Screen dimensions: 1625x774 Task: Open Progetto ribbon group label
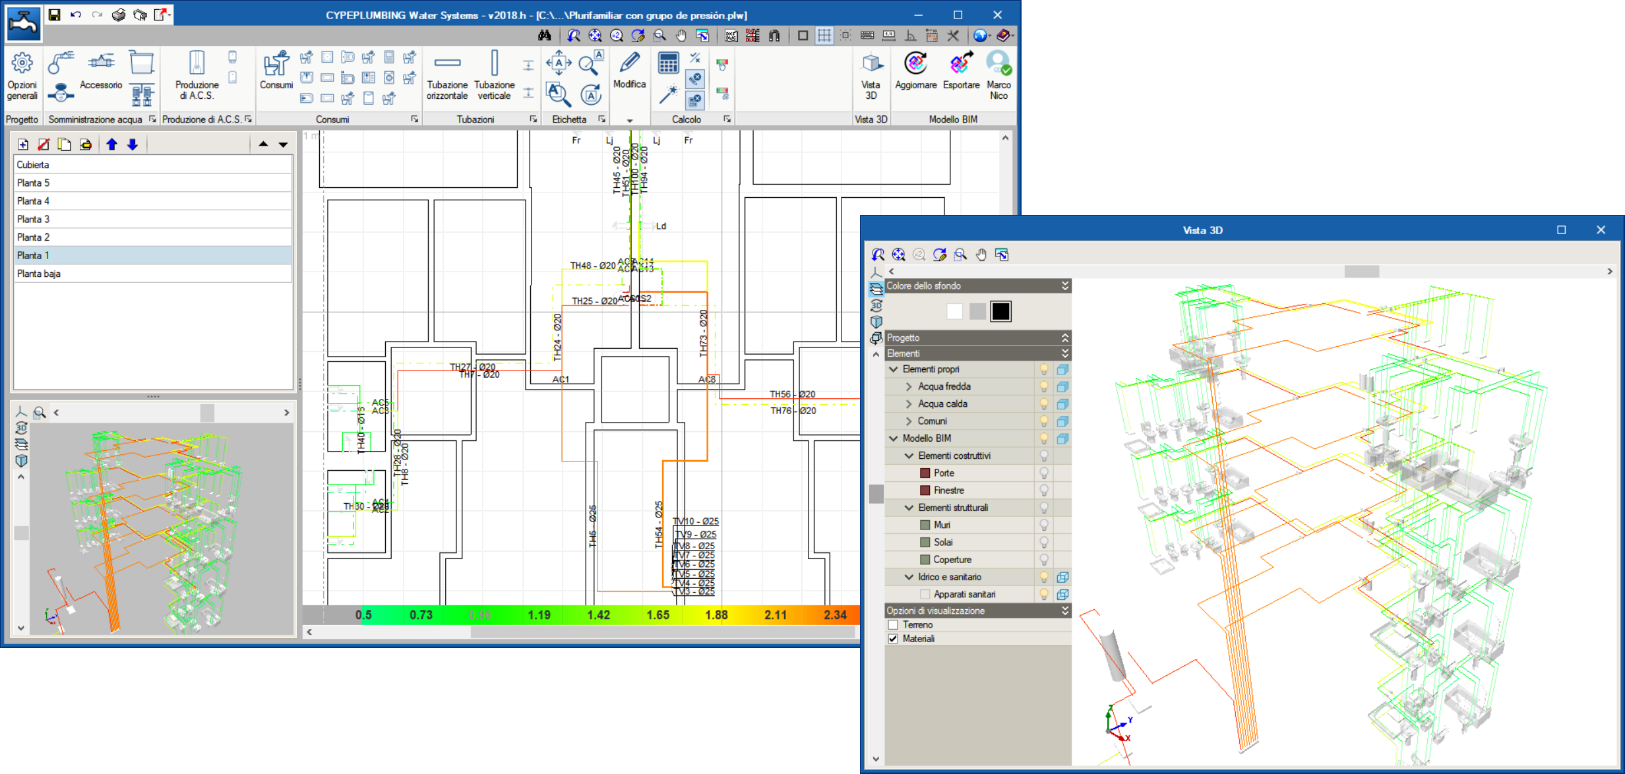point(22,119)
